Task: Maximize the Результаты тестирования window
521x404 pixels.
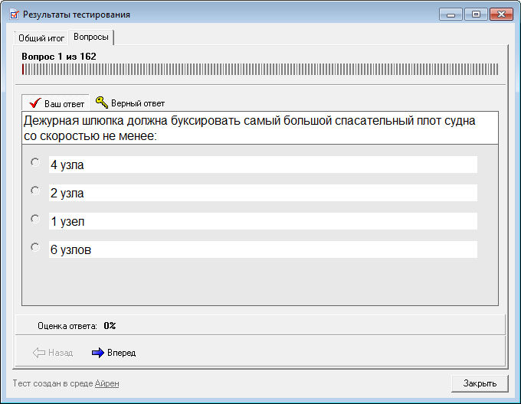Action: click(476, 15)
